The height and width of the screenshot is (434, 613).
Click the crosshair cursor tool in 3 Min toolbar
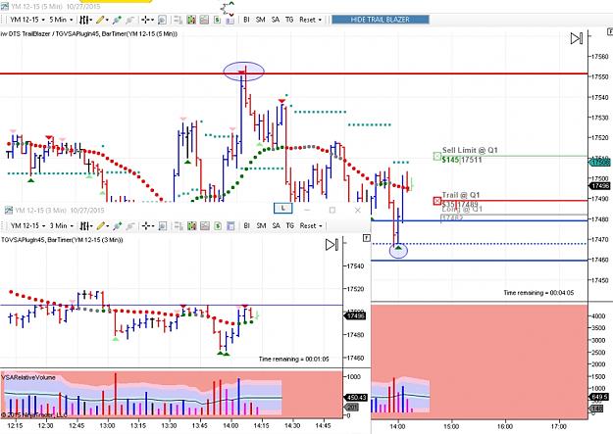click(146, 225)
